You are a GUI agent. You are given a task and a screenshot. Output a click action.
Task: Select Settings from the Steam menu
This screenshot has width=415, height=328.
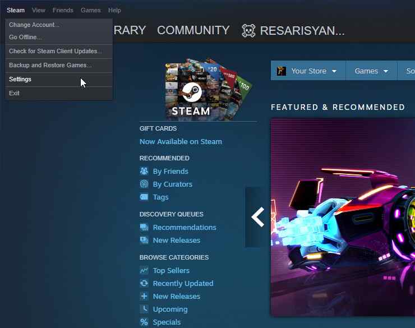tap(20, 80)
